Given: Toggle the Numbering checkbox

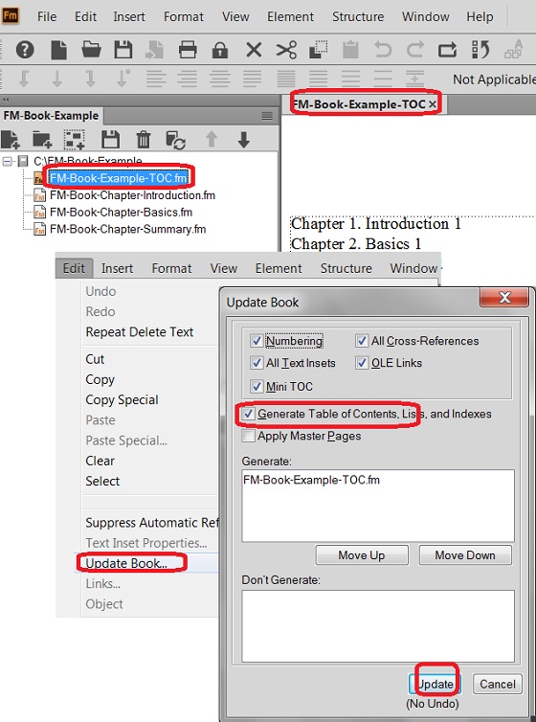Looking at the screenshot, I should point(257,341).
